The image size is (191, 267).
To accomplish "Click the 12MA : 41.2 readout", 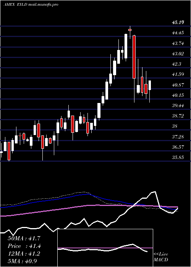I will click(24, 254).
